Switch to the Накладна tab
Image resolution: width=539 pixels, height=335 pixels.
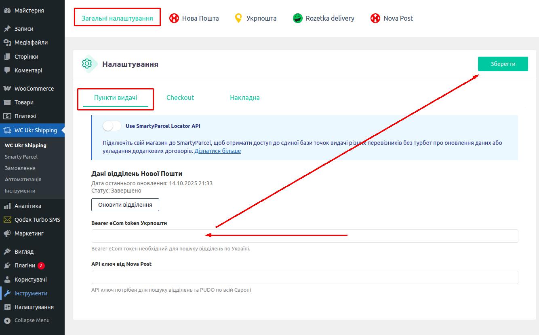pyautogui.click(x=244, y=98)
